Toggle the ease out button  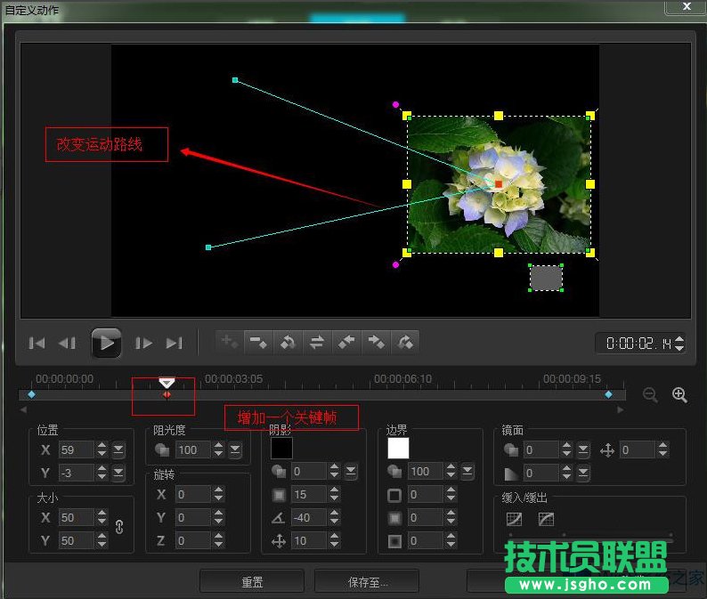click(546, 519)
